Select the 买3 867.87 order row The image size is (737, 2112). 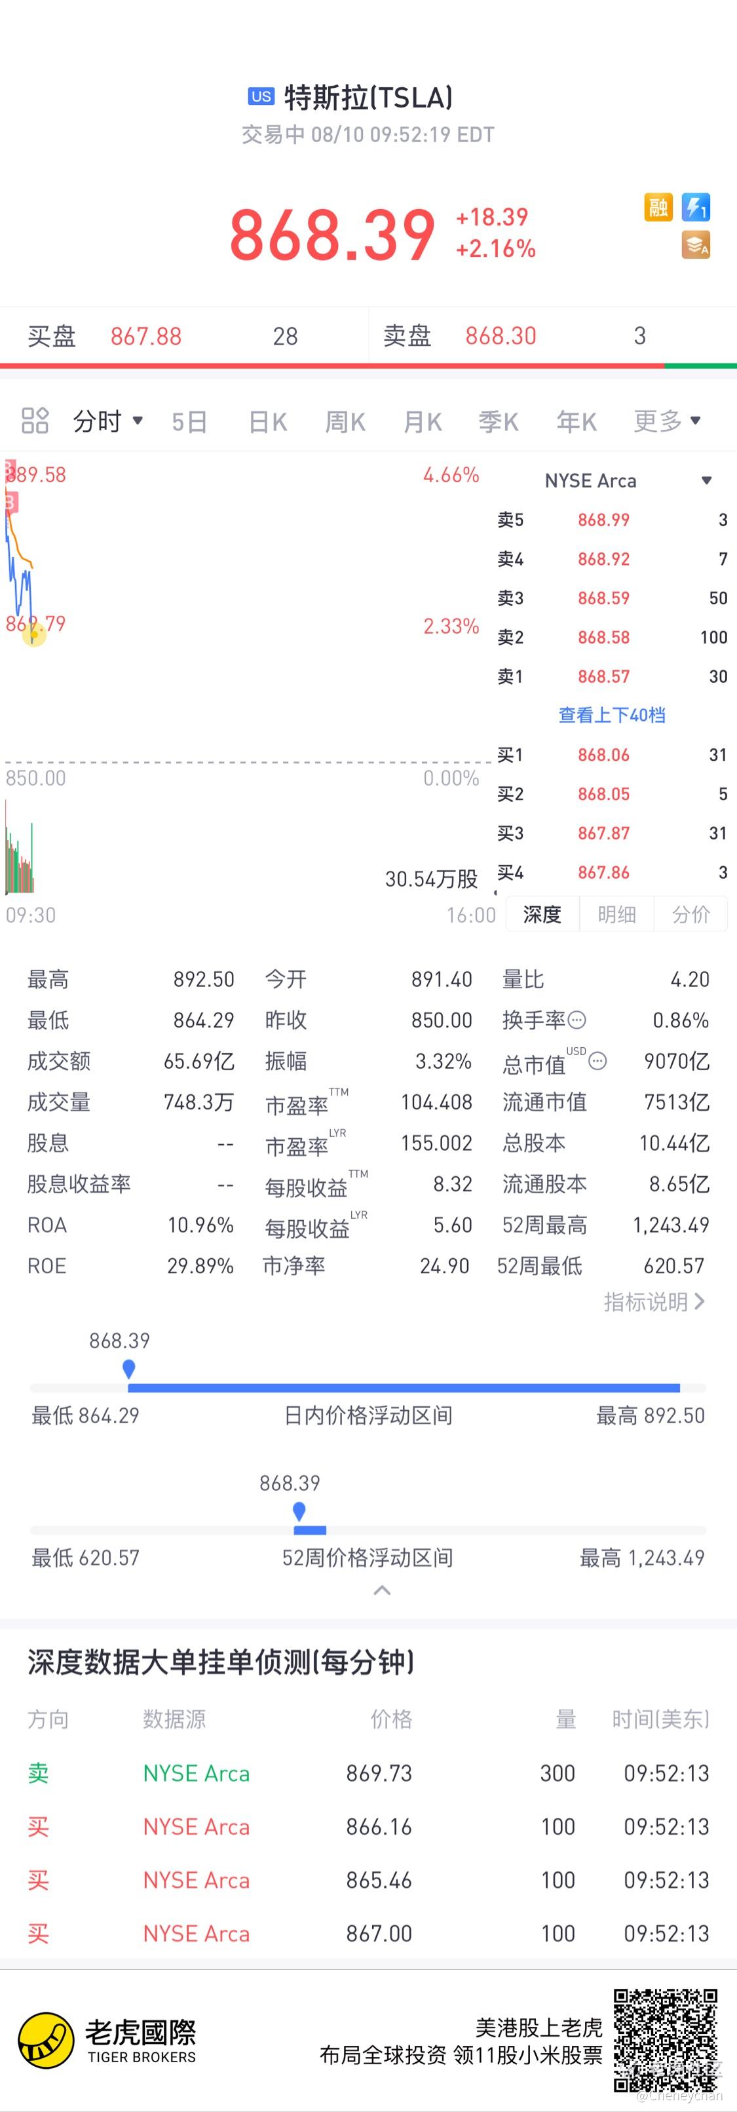613,834
